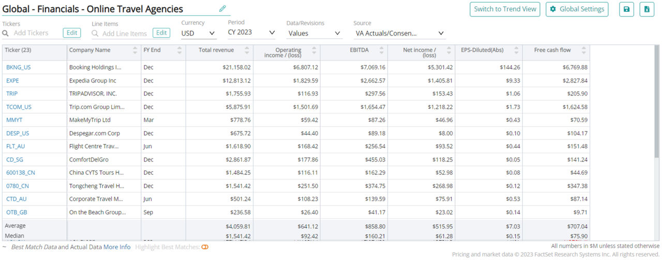Select Booking Holdings company name cell
The width and height of the screenshot is (662, 260).
click(x=104, y=67)
